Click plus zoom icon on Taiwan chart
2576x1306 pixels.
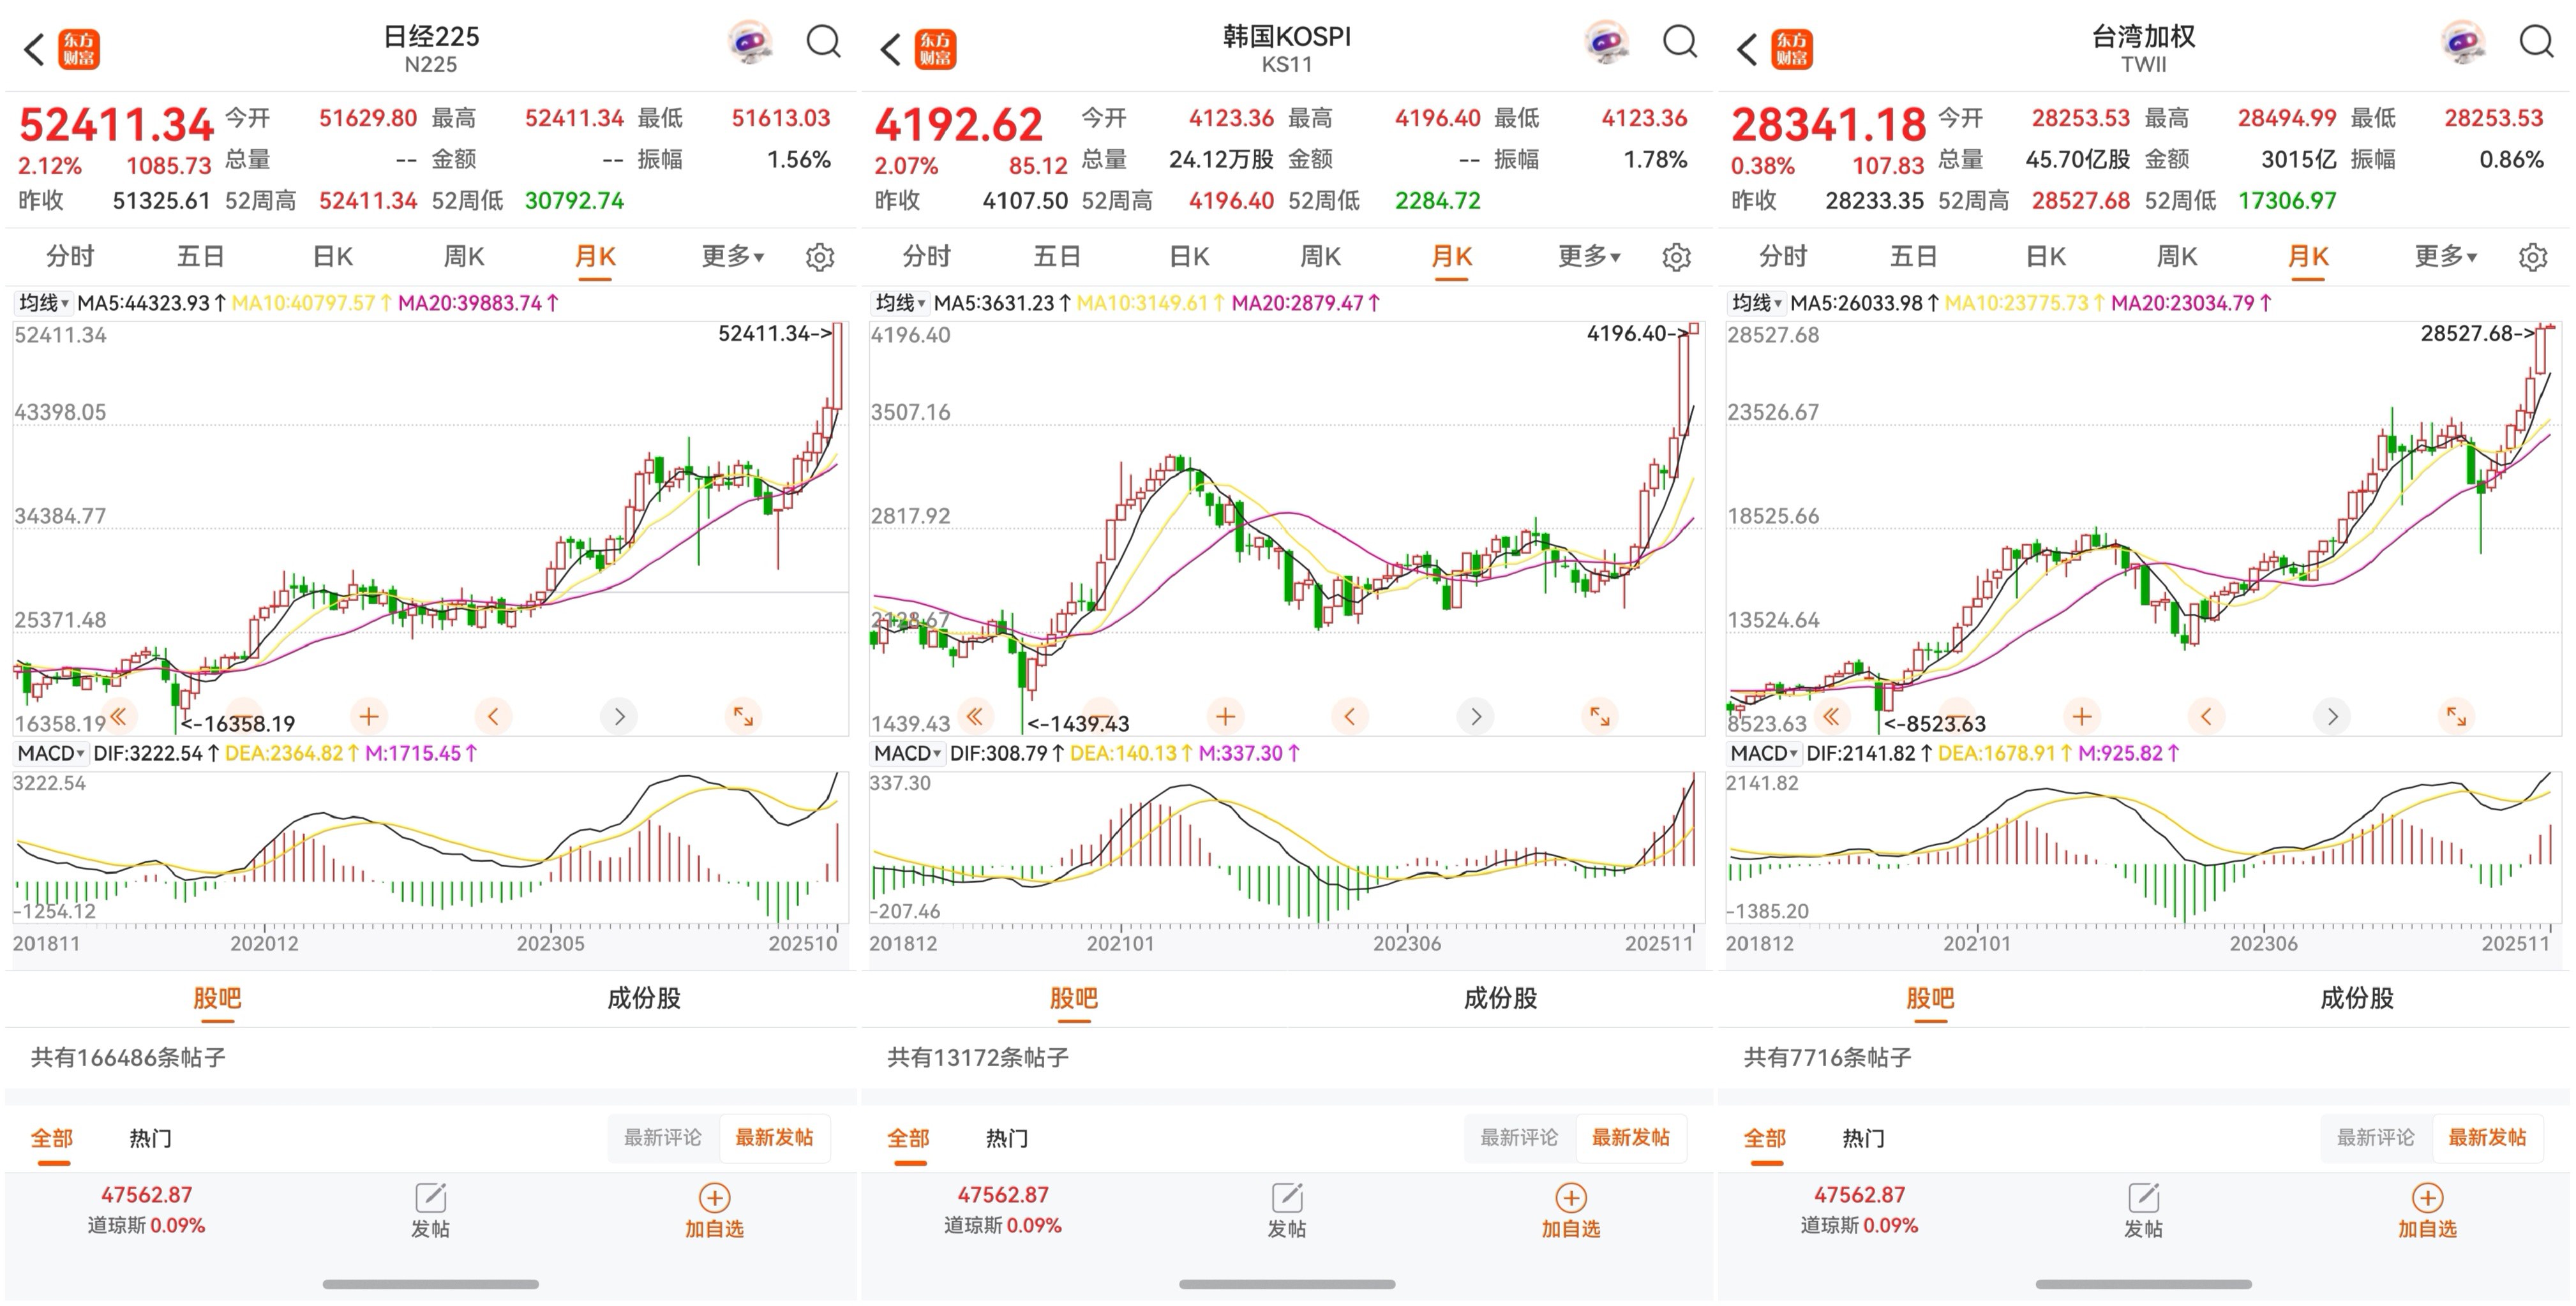coord(2082,716)
